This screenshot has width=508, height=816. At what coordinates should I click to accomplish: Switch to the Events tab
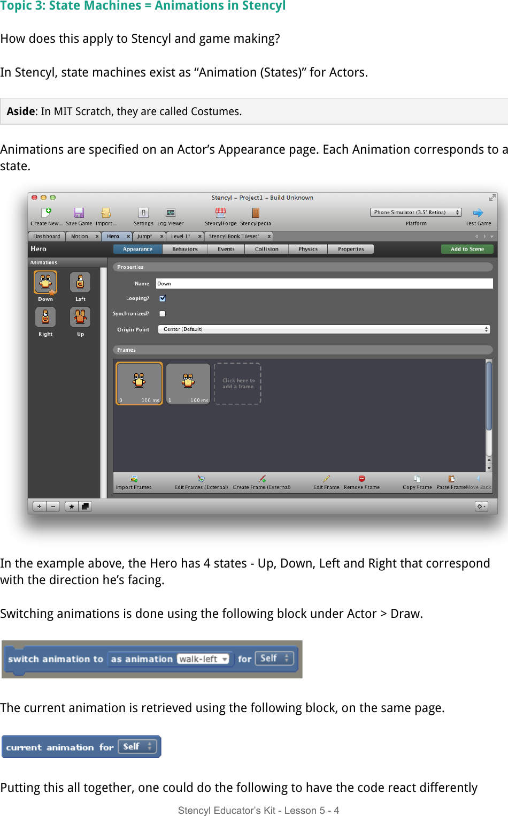(226, 249)
